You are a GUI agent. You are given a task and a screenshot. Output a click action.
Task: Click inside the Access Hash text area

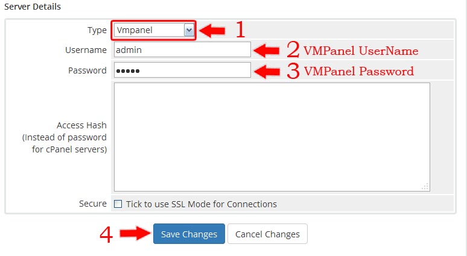point(272,137)
